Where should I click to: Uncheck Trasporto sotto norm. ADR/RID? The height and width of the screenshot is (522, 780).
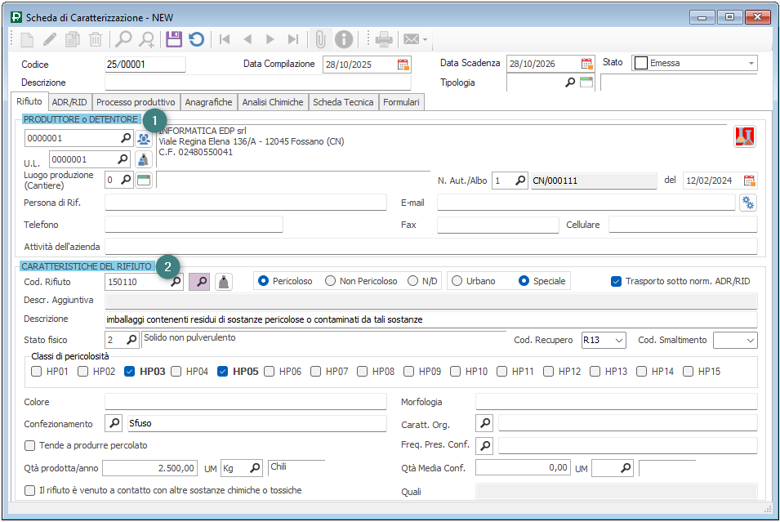[616, 281]
